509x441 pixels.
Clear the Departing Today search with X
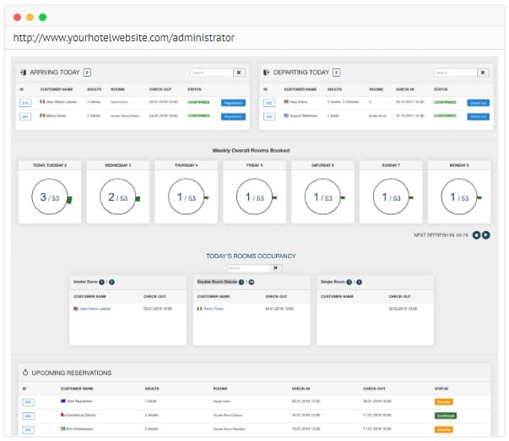point(483,73)
